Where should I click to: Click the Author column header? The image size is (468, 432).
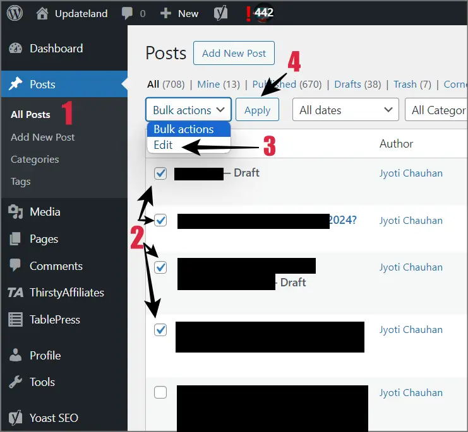tap(397, 144)
